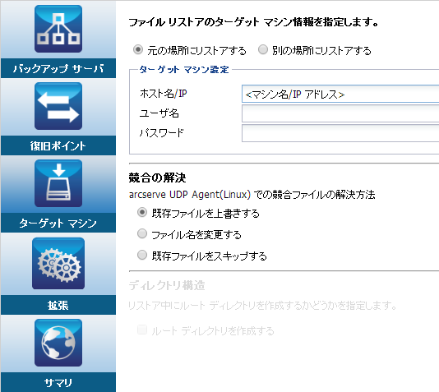
Task: Click into the ユーザ名 text field
Action: [340, 113]
